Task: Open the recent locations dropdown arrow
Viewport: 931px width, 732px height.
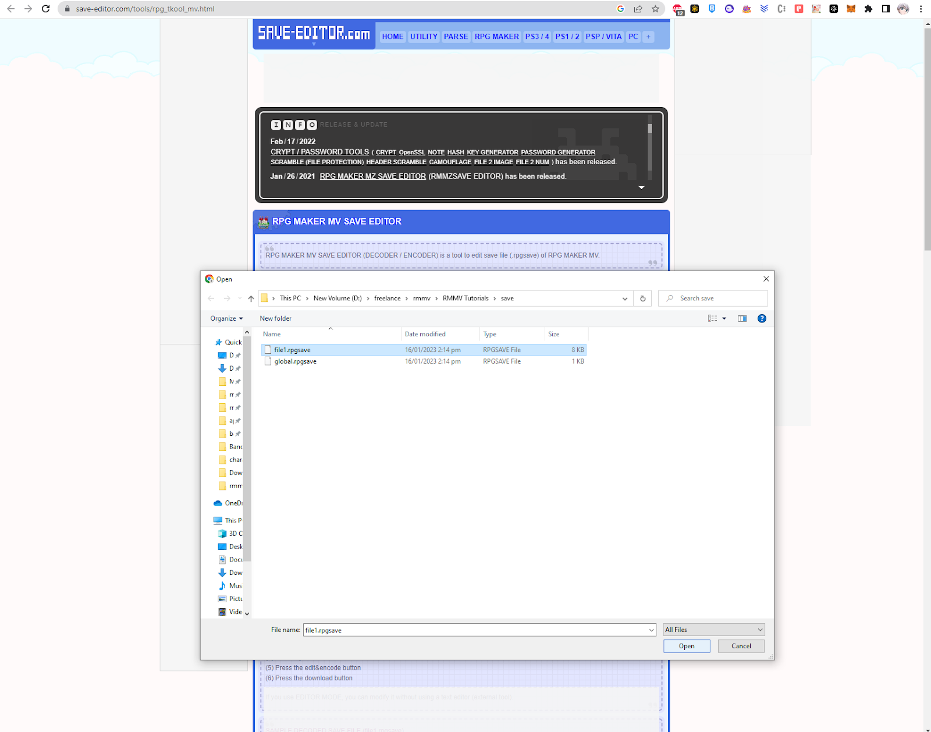Action: 240,299
